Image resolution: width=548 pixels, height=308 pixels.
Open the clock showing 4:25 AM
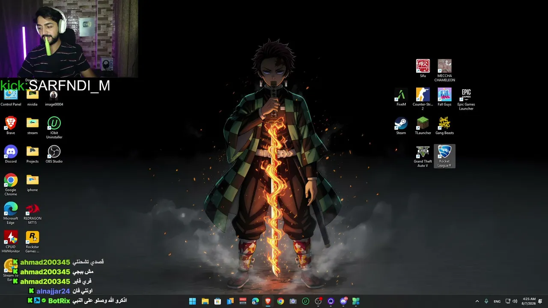click(529, 302)
